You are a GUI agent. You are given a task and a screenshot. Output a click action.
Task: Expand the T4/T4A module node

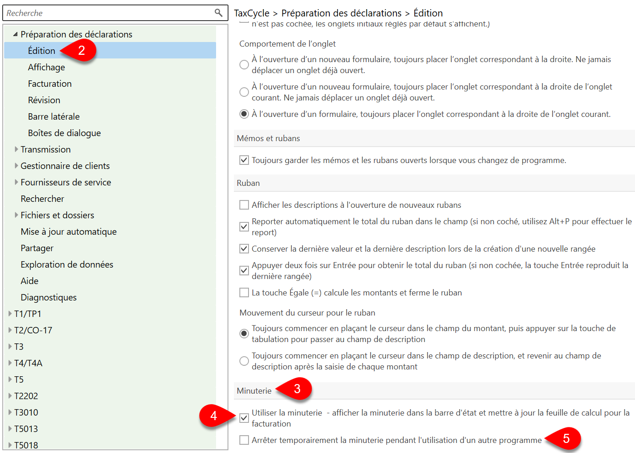[10, 363]
